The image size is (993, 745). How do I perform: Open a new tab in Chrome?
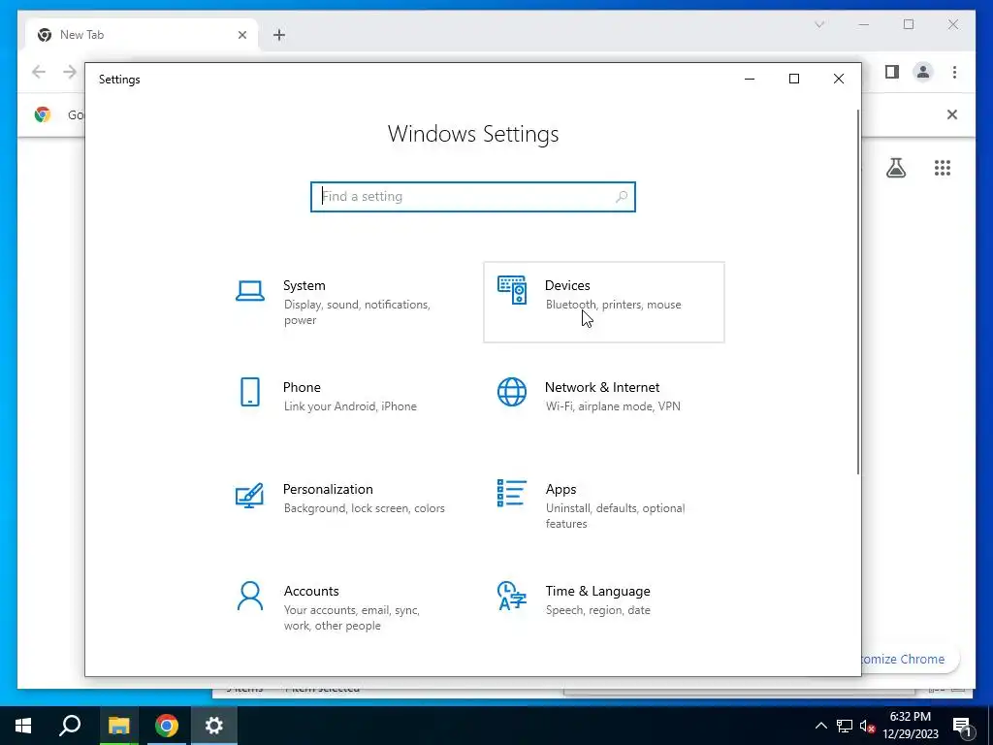pyautogui.click(x=279, y=35)
